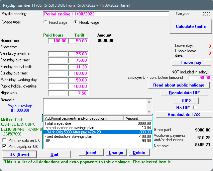Viewport: 213px width, 171px height.
Task: Insert a new deduction entry
Action: (x=91, y=153)
